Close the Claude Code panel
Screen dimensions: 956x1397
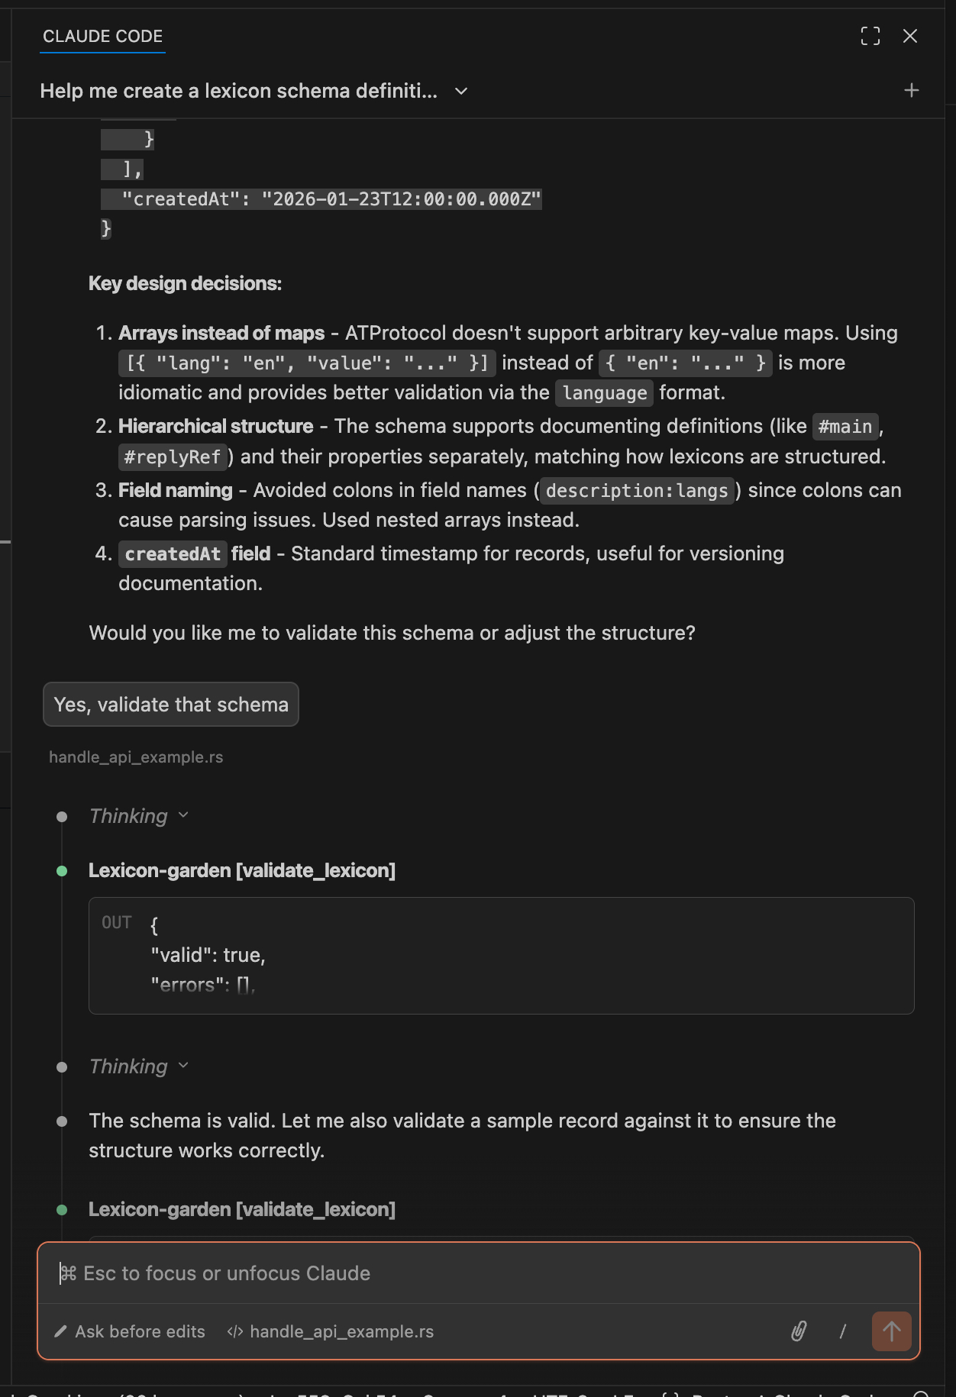[909, 36]
